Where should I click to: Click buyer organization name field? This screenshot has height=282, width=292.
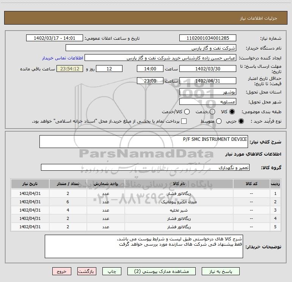pyautogui.click(x=151, y=48)
